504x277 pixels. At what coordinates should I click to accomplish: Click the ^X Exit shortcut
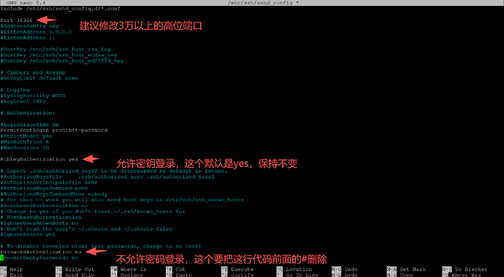coord(12,275)
